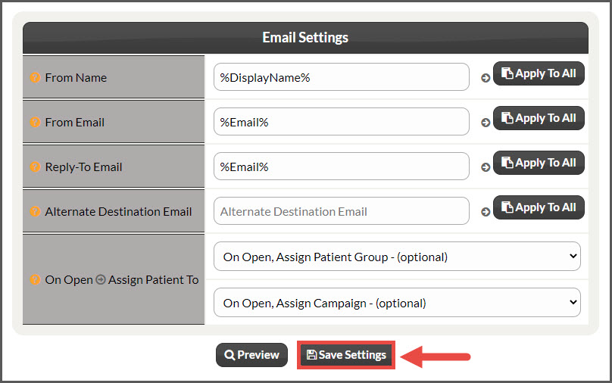Viewport: 612px width, 383px height.
Task: Click the help icon beside On Open
Action: (35, 279)
